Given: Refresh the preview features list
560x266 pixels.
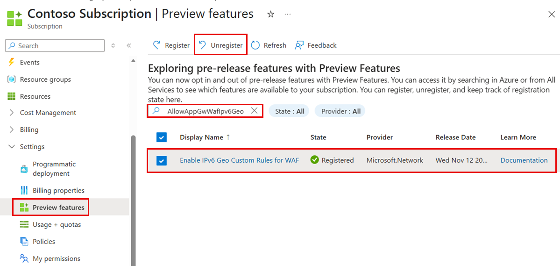Looking at the screenshot, I should click(x=269, y=45).
